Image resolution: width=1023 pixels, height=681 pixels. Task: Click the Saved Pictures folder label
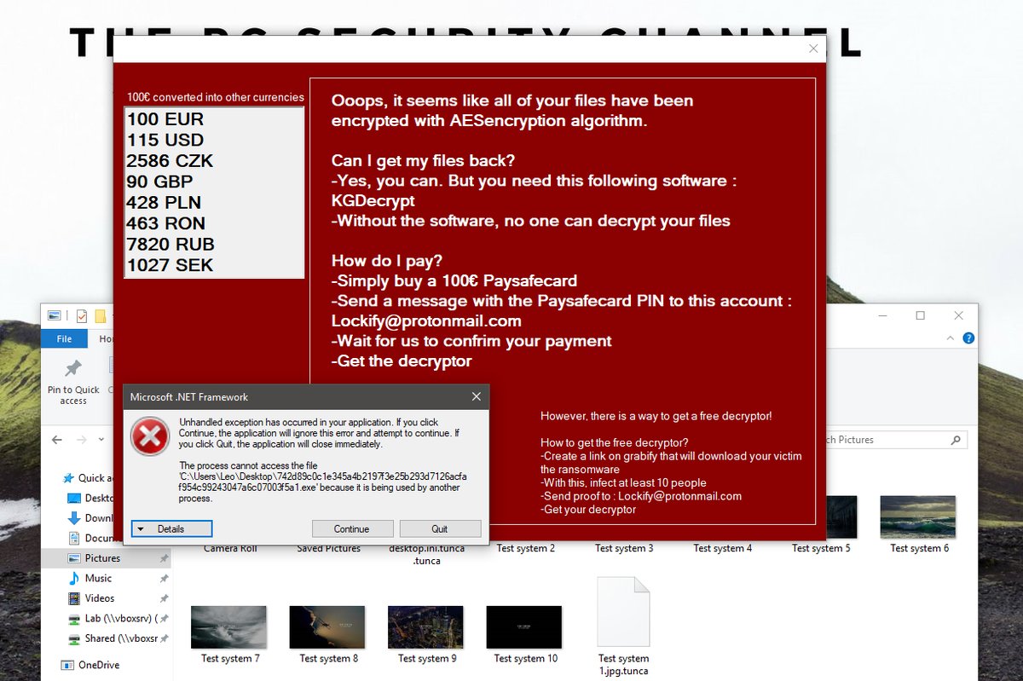(328, 549)
